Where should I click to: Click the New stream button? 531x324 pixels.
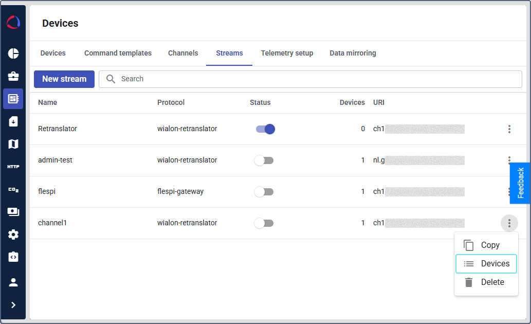coord(64,79)
